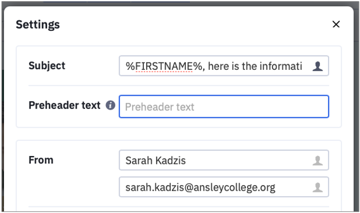Click the From label
The width and height of the screenshot is (360, 213).
tap(41, 160)
